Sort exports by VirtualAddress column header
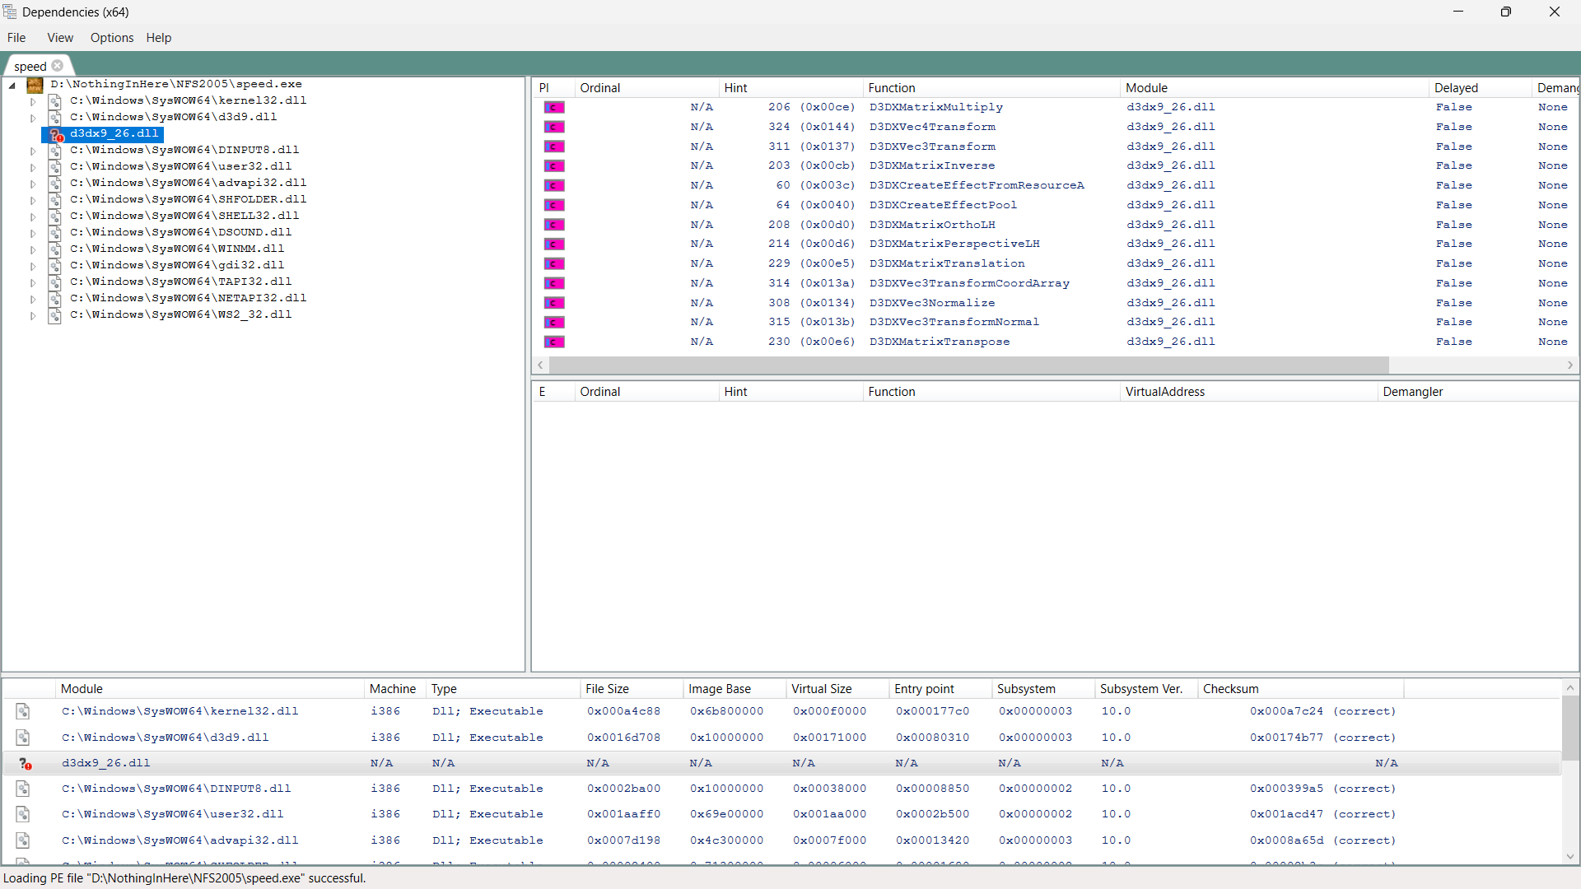This screenshot has width=1581, height=889. (x=1249, y=392)
